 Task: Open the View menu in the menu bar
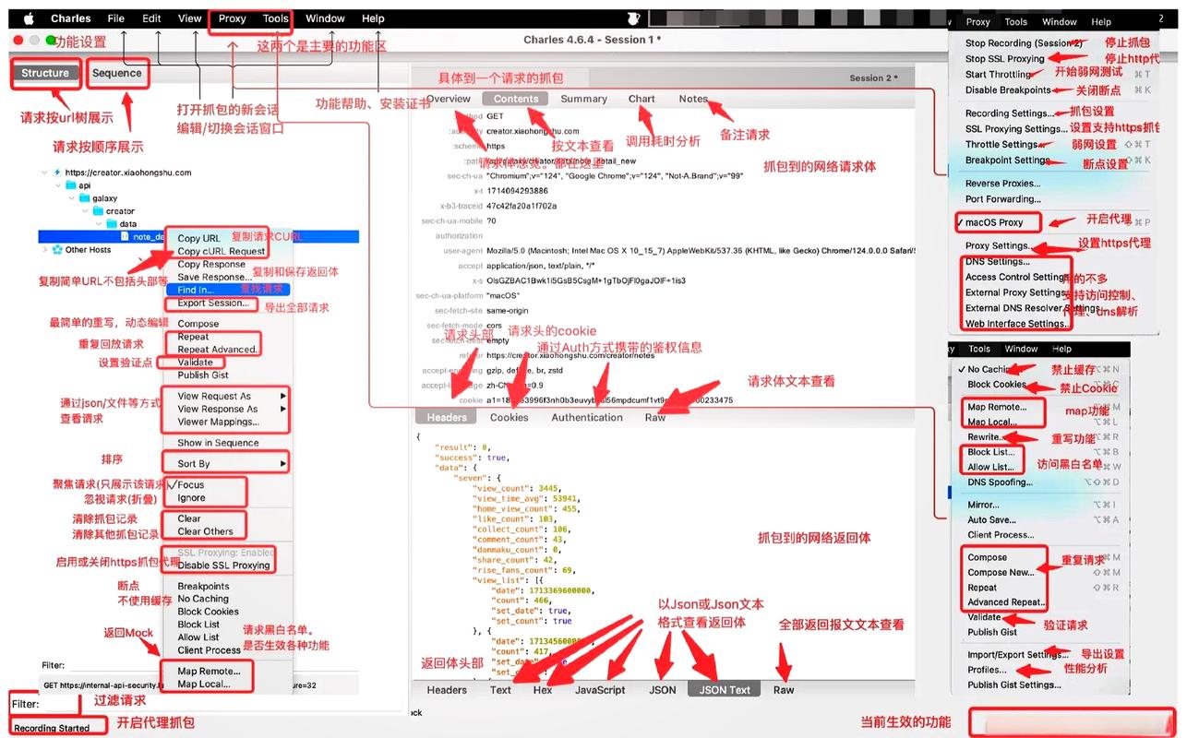pos(190,18)
